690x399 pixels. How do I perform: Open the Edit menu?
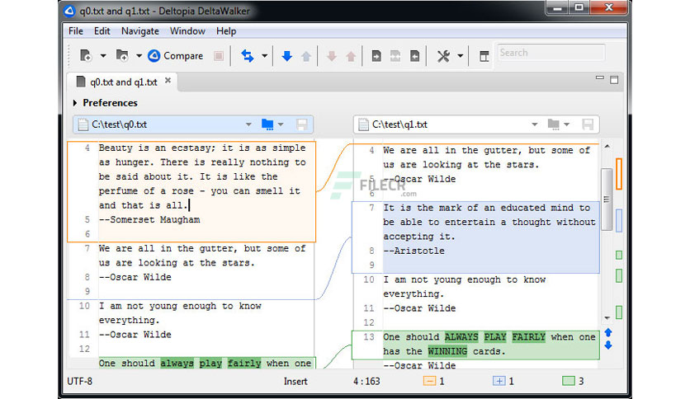click(x=102, y=31)
